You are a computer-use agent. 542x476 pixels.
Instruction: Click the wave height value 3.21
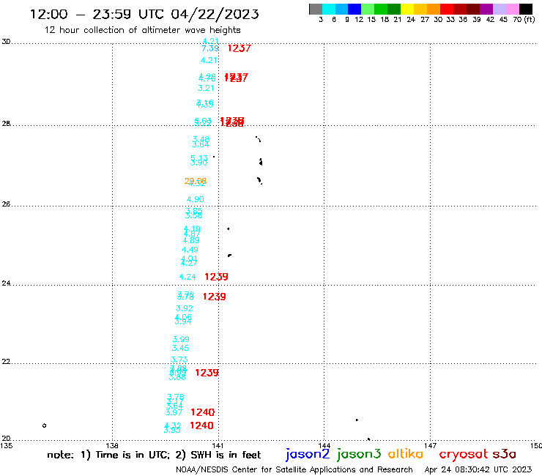point(206,88)
